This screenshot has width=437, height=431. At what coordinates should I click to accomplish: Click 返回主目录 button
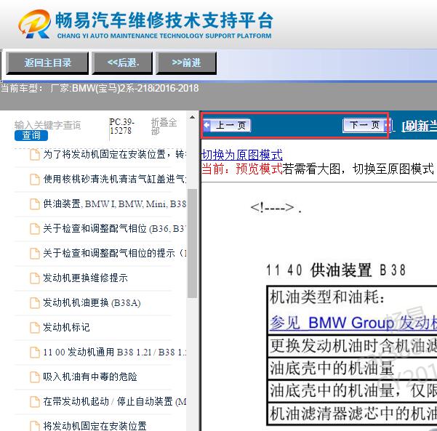tap(47, 63)
